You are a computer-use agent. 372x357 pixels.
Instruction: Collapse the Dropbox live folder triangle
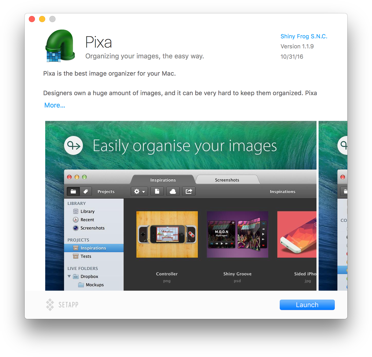pyautogui.click(x=69, y=276)
